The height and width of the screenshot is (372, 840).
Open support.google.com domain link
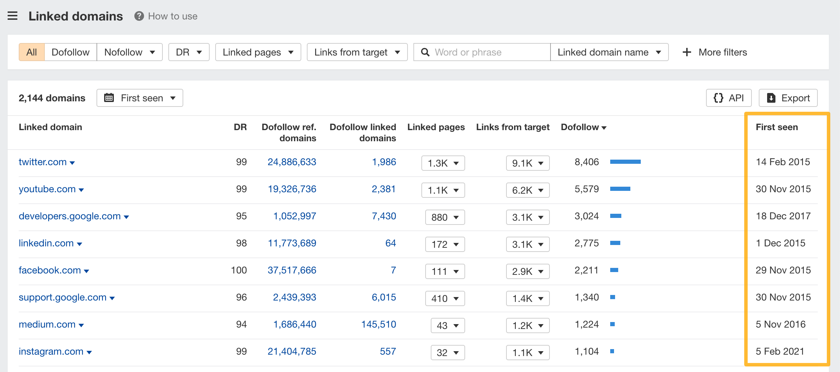(62, 297)
